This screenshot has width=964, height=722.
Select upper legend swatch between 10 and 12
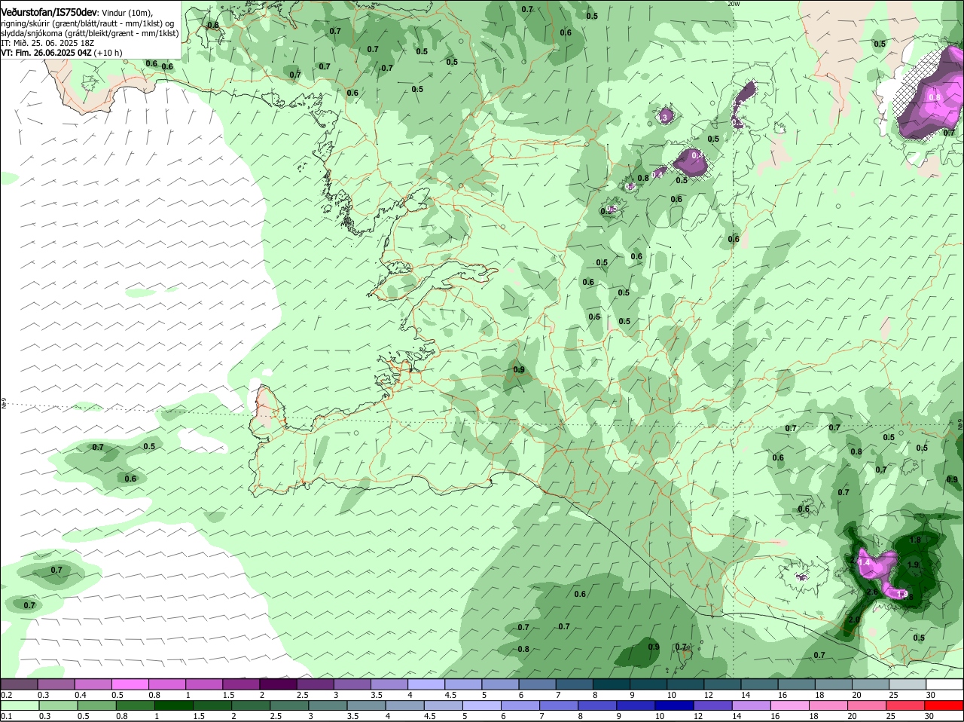click(x=685, y=684)
